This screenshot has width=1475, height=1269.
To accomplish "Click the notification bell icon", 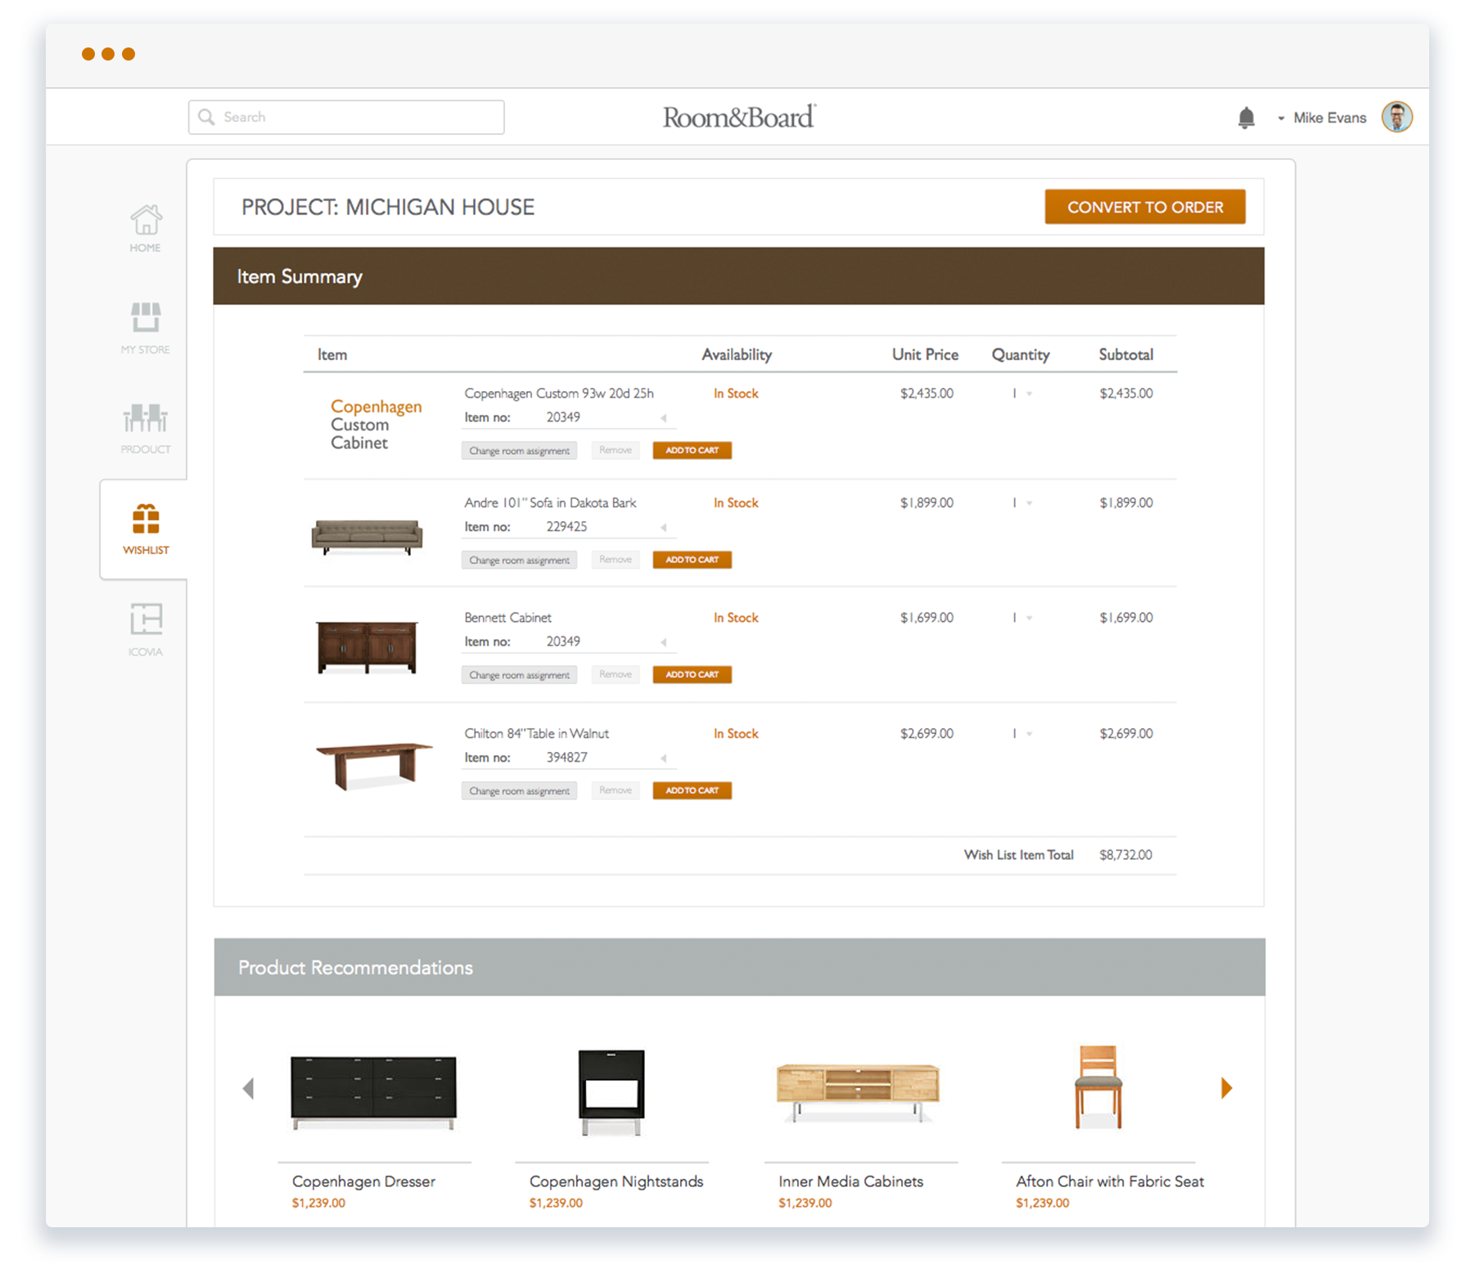I will [x=1246, y=118].
